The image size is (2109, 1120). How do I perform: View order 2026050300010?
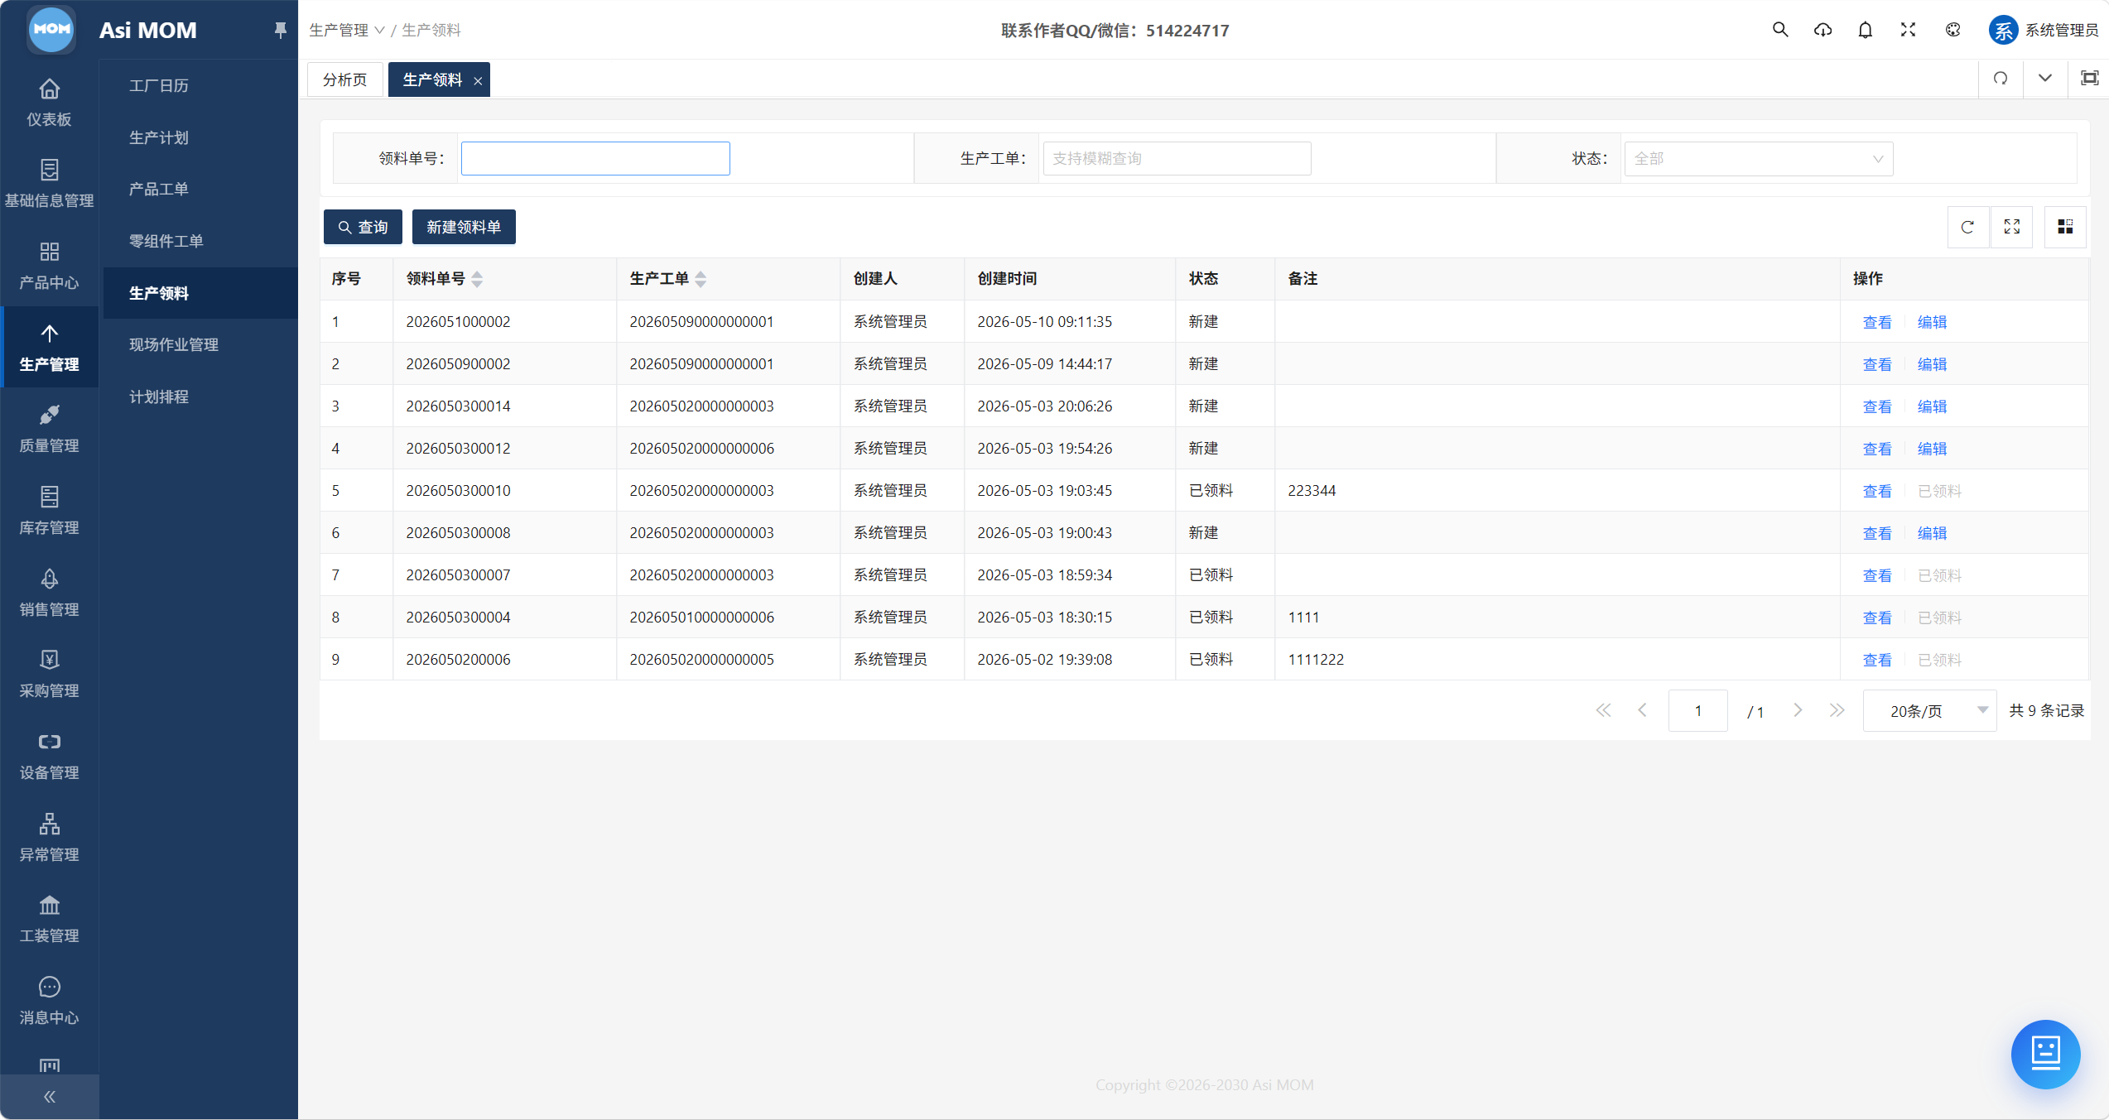[1876, 491]
